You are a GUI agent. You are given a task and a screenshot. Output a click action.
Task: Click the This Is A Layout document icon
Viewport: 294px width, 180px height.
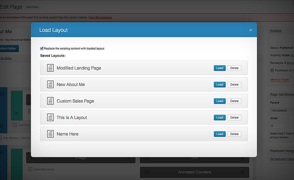(x=50, y=117)
